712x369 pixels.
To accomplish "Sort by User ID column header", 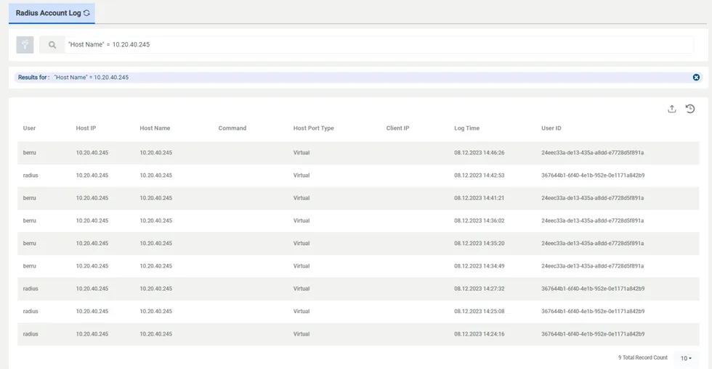I will click(x=551, y=128).
